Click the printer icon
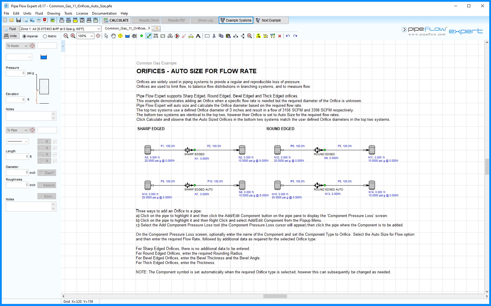This screenshot has width=491, height=306. point(39,20)
